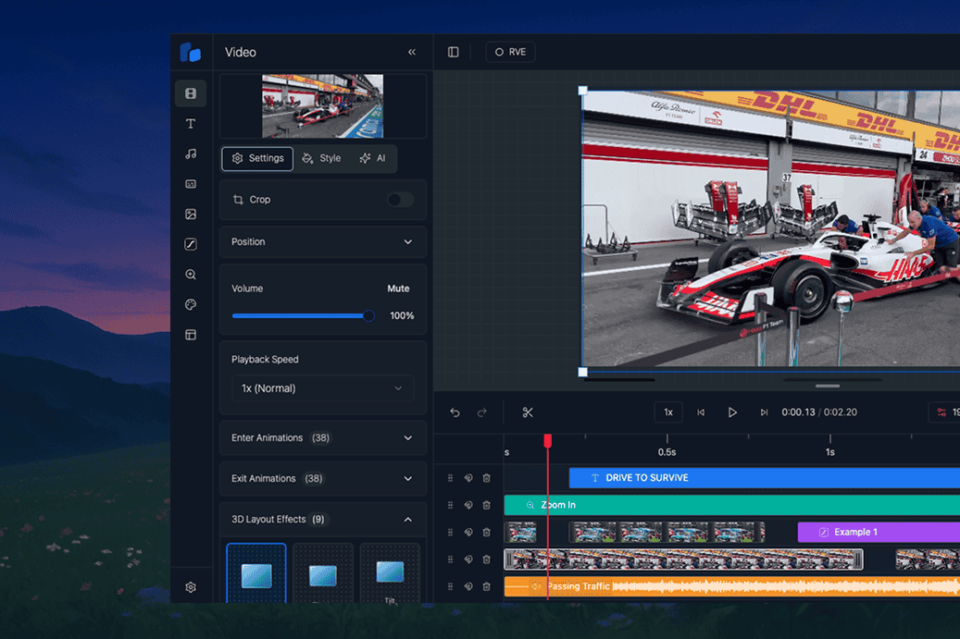Viewport: 960px width, 639px height.
Task: Click the red timeline playhead marker
Action: (x=548, y=441)
